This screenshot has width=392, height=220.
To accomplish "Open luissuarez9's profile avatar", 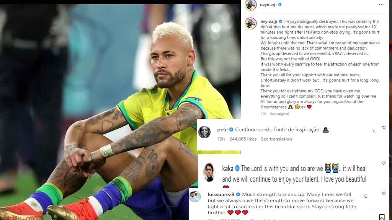I will click(x=195, y=197).
